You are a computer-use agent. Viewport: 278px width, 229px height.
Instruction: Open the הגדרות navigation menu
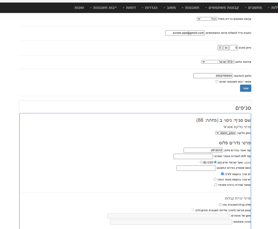tap(150, 8)
